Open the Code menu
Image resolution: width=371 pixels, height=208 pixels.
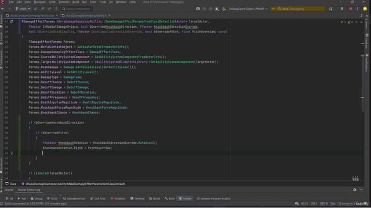52,2
